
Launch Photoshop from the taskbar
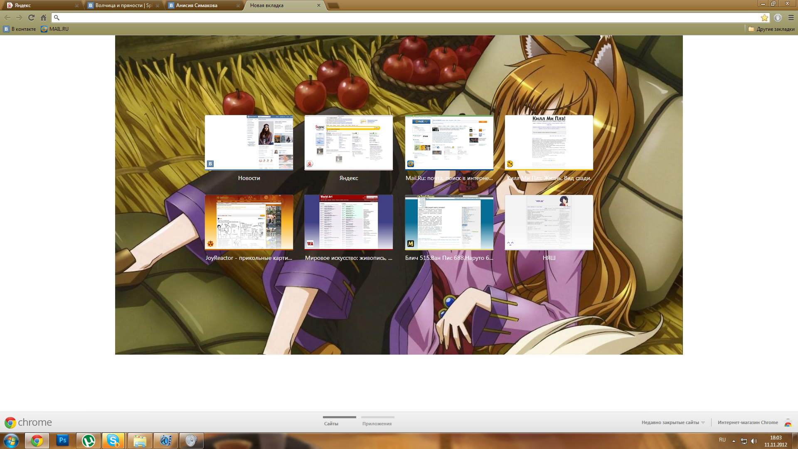coord(63,441)
